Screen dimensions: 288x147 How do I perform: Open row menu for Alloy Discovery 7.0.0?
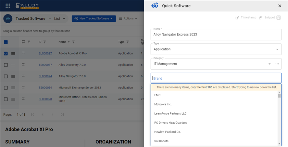click(13, 65)
